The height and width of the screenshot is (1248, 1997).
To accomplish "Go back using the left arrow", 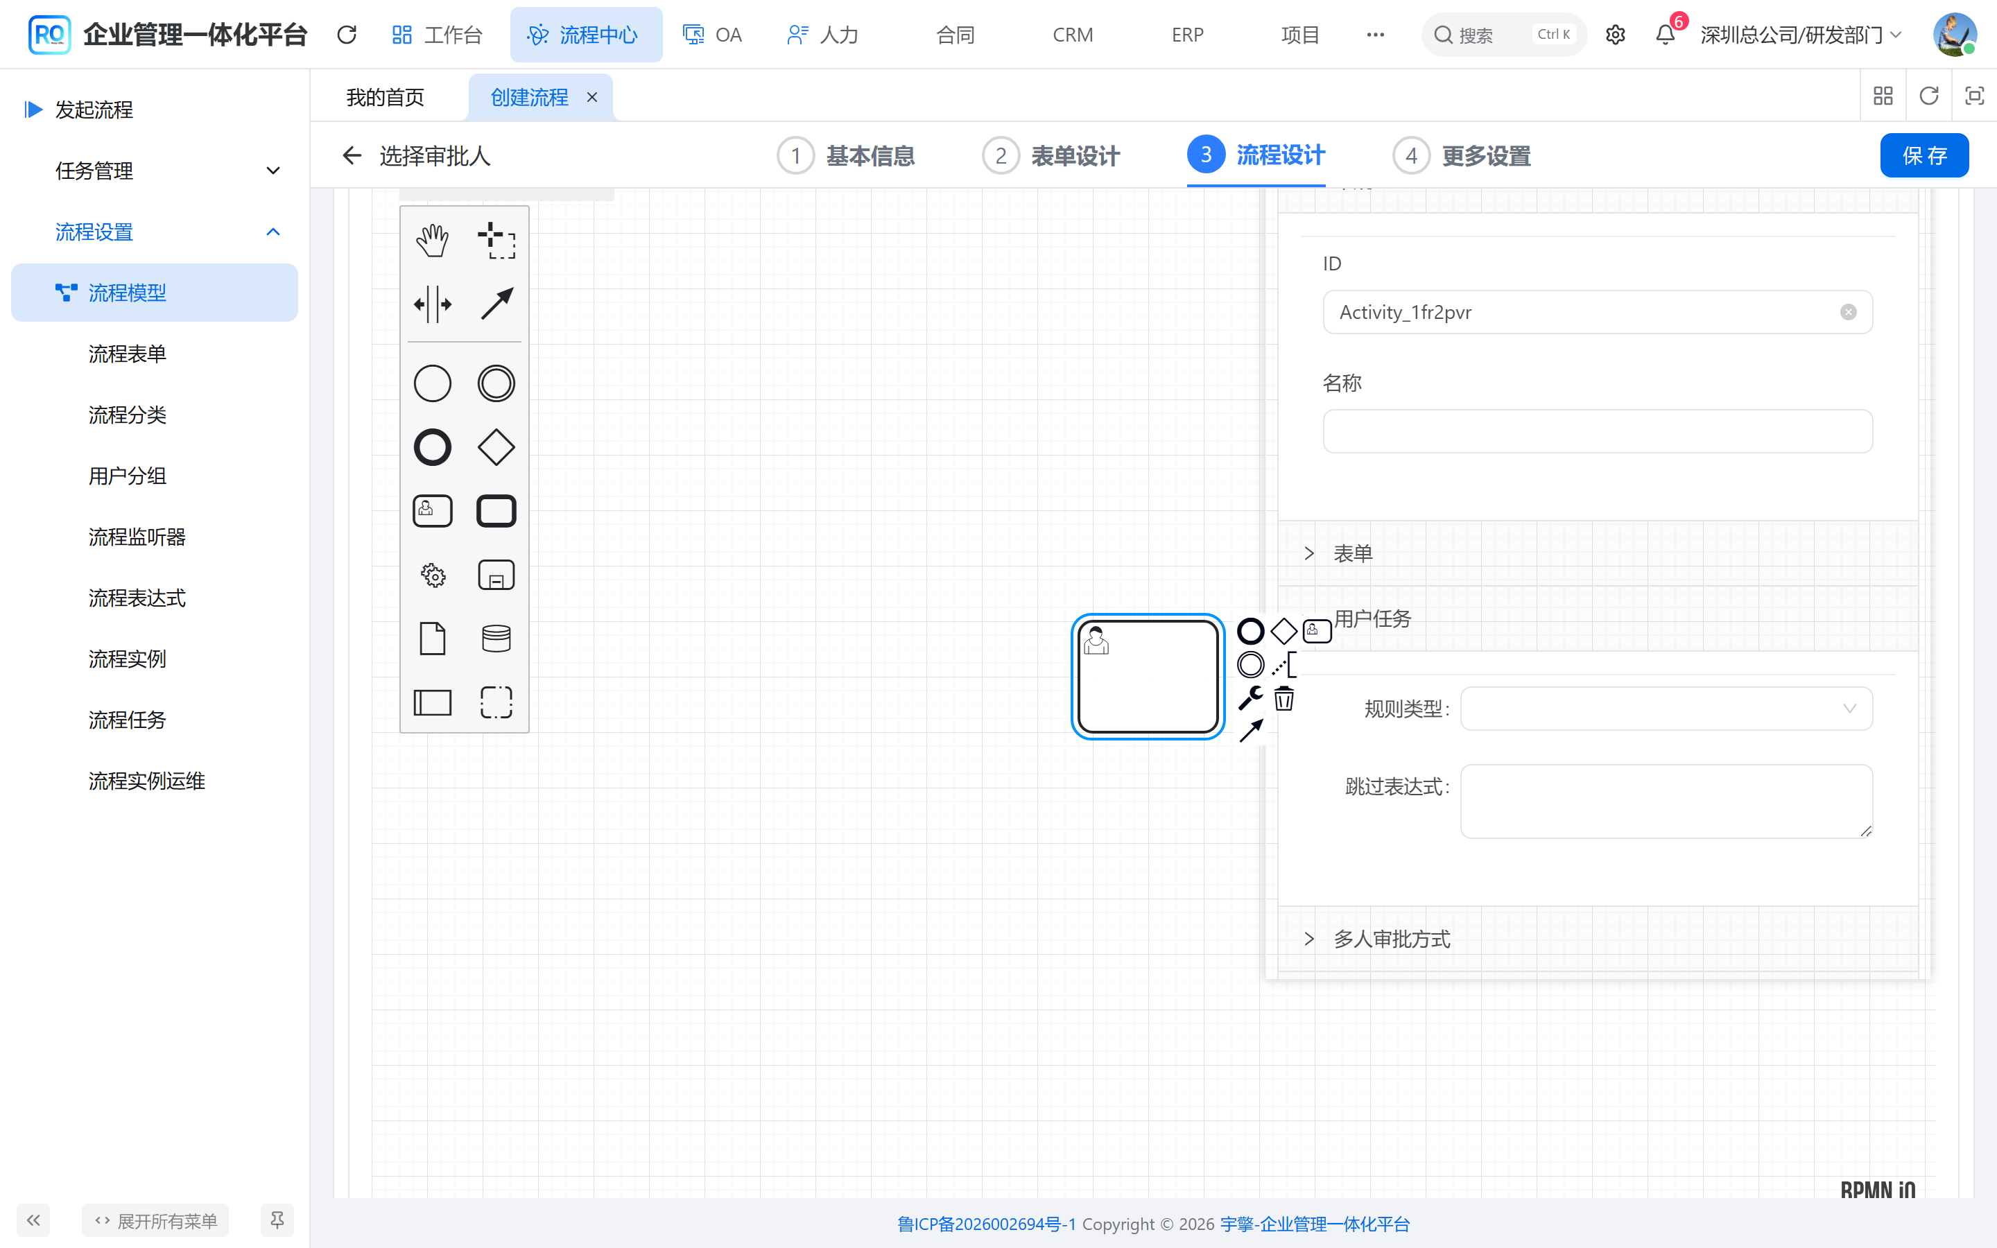I will 352,155.
